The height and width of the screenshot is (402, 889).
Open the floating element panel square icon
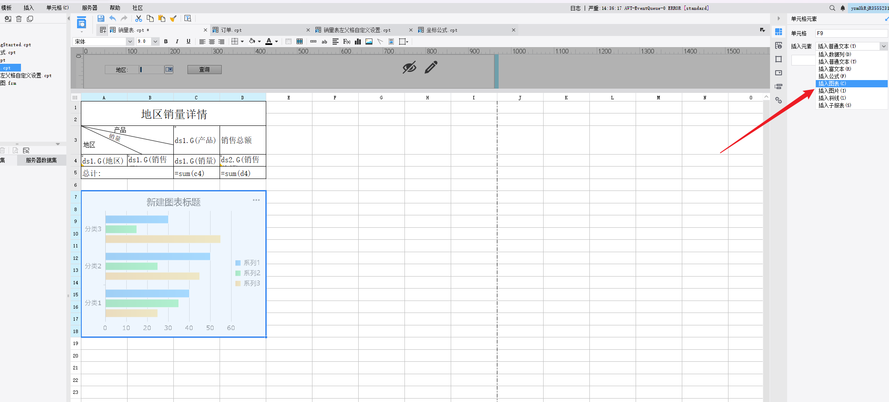point(779,59)
